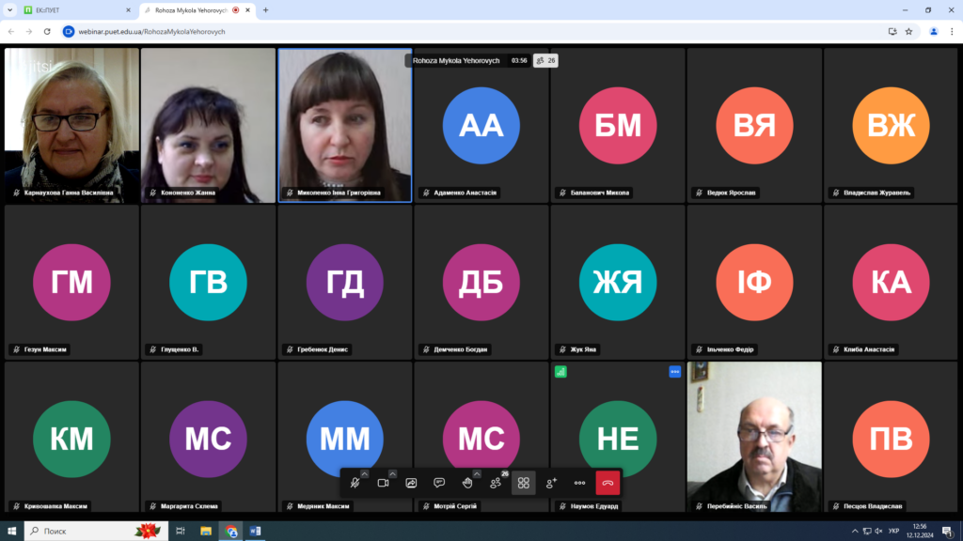963x541 pixels.
Task: Select Перебийніс Василь's video tile
Action: 754,432
